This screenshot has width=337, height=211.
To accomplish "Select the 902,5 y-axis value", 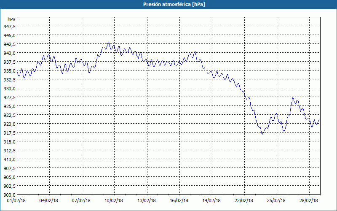I will pos(9,186).
